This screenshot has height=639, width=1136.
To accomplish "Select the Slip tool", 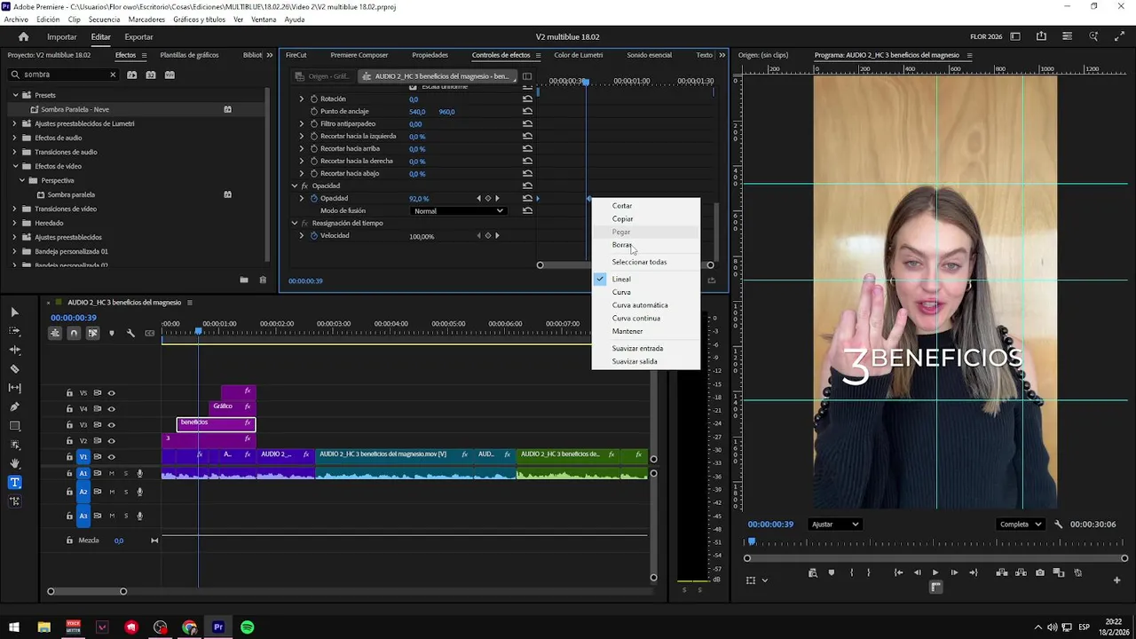I will [14, 388].
